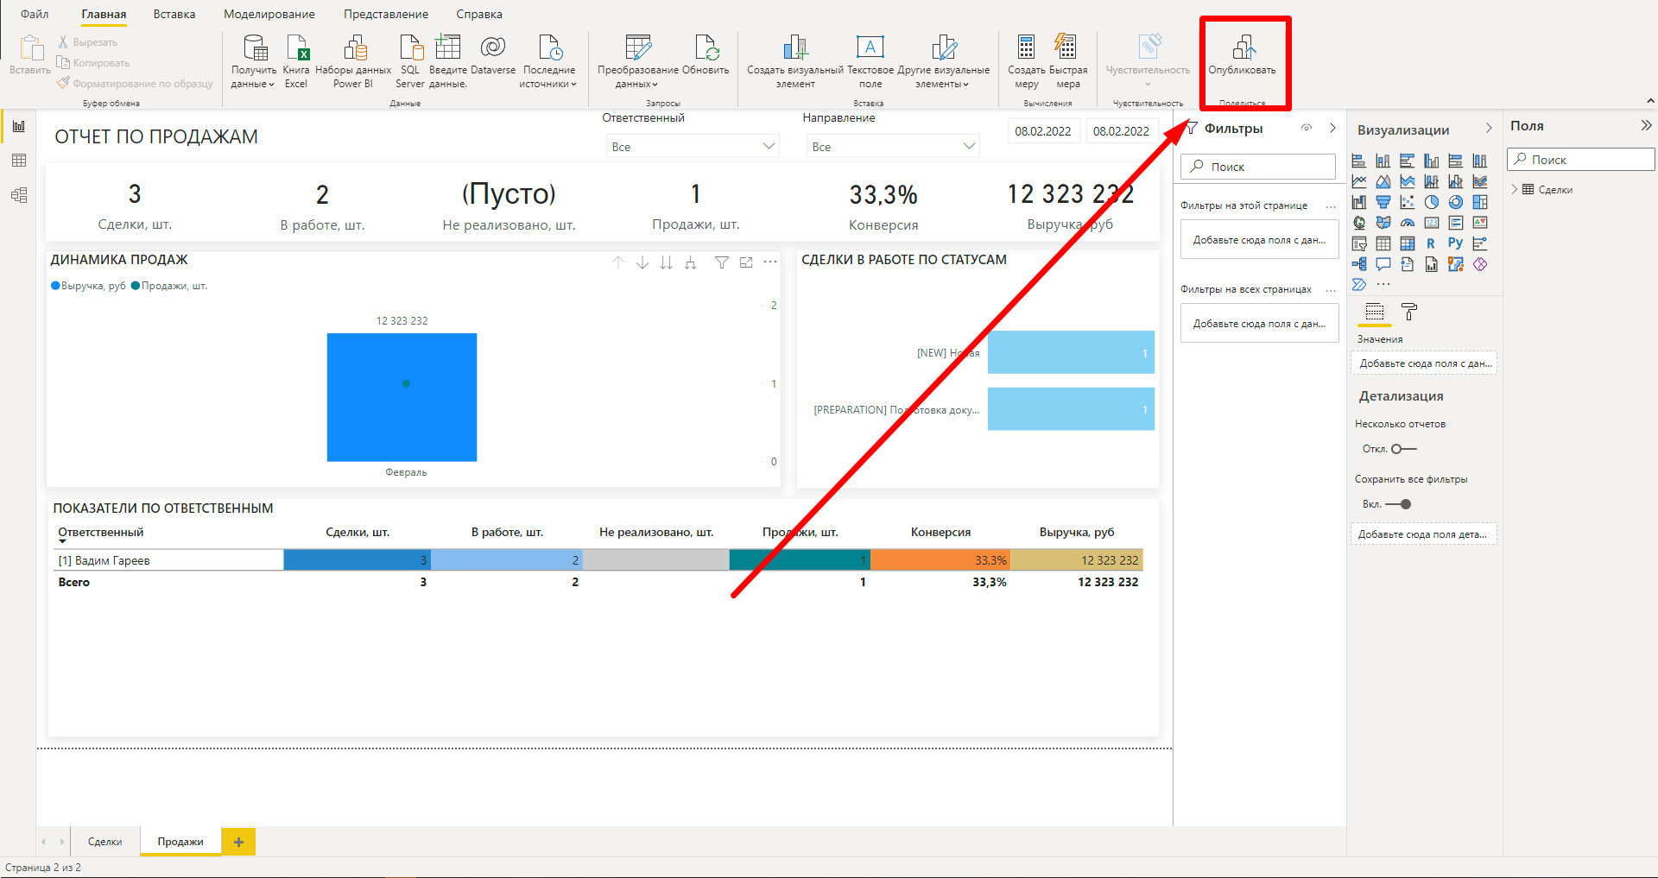Screen dimensions: 1658x878
Task: Click Focus mode icon on Динамика продаж chart
Action: [746, 262]
